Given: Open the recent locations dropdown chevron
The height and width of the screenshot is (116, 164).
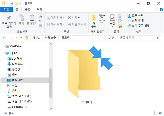Looking at the screenshot, I should pyautogui.click(x=16, y=38).
